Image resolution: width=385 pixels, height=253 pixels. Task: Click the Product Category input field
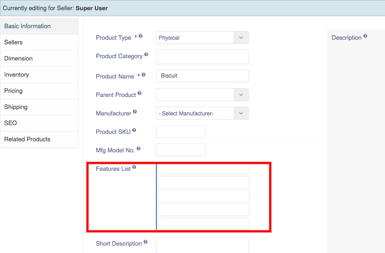202,57
